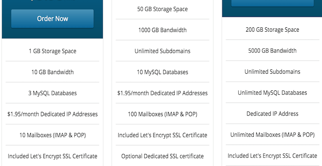The image size is (322, 166).
Task: Select 'Optional Dedicated SSL certificate' text
Action: pyautogui.click(x=163, y=156)
